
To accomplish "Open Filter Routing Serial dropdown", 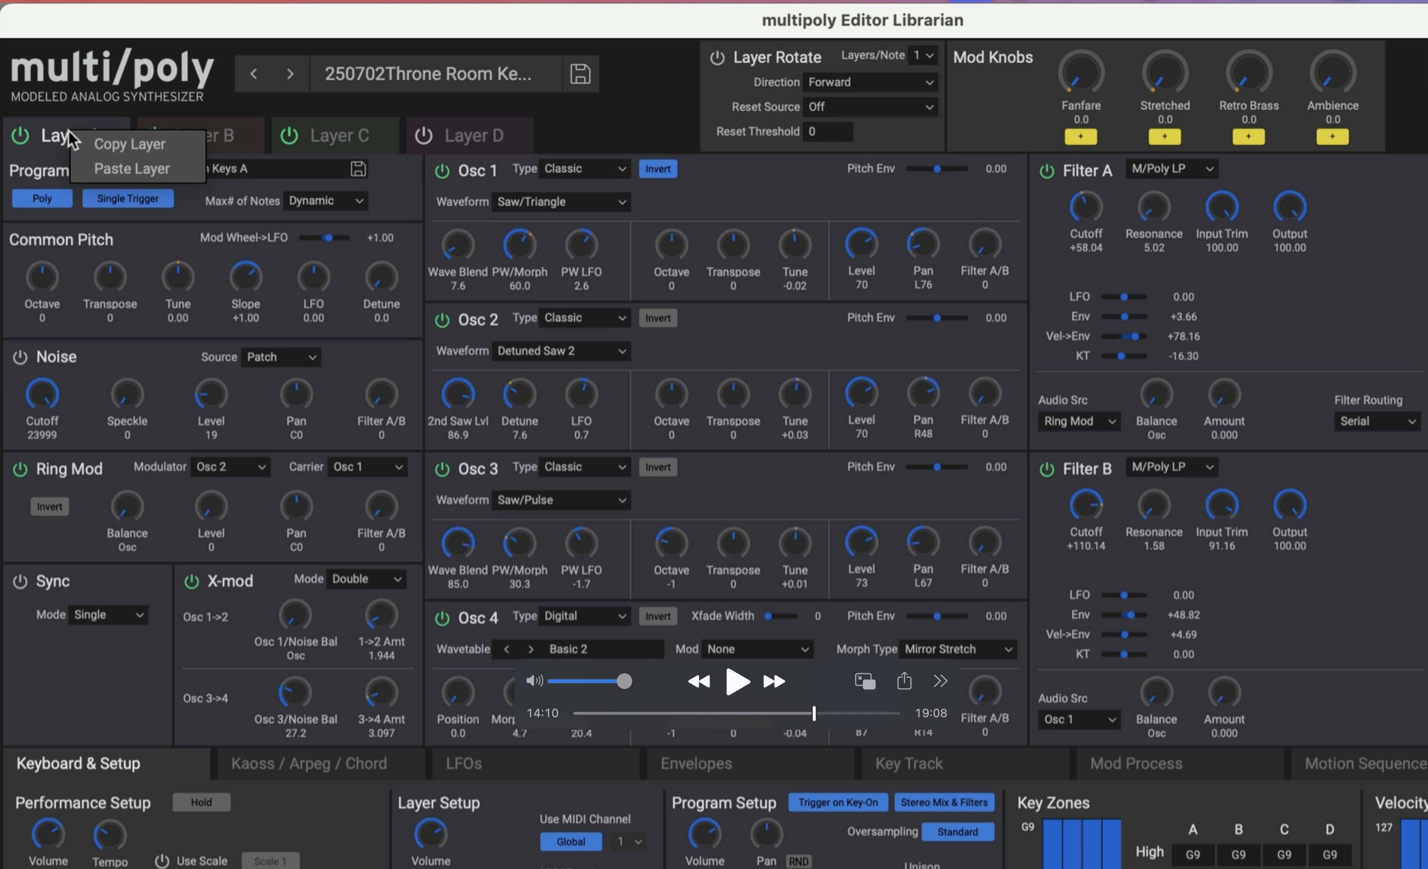I will (x=1377, y=422).
